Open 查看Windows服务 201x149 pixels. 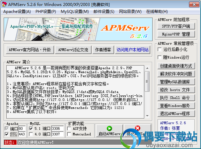coord(176,106)
